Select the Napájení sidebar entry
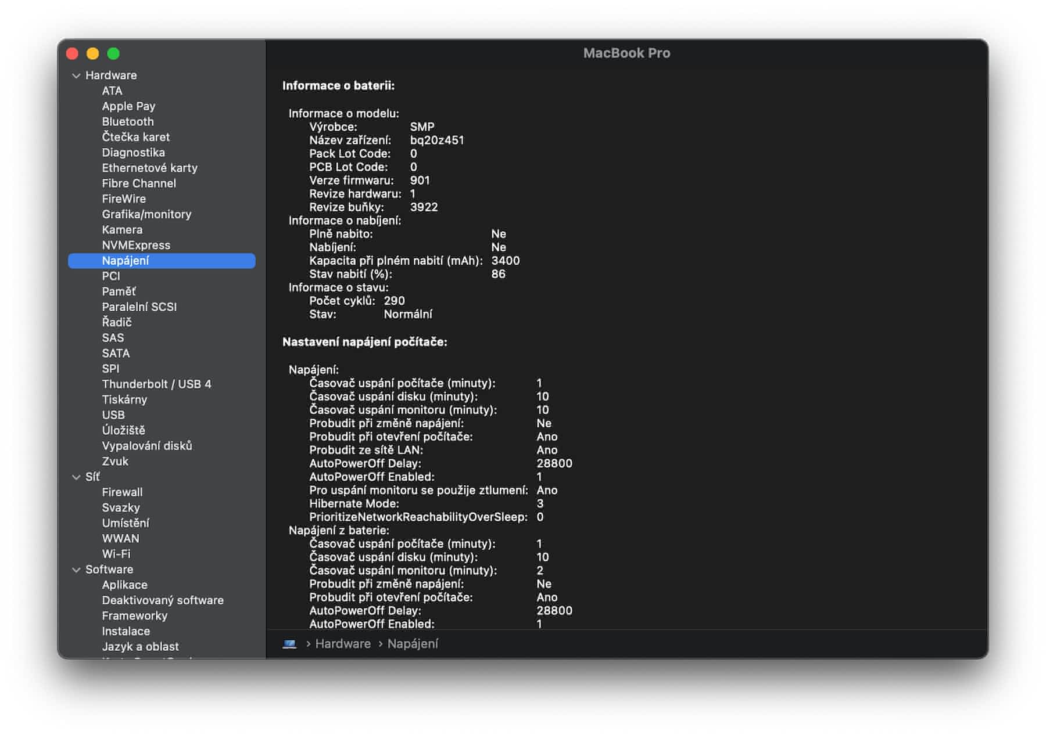 pyautogui.click(x=126, y=261)
